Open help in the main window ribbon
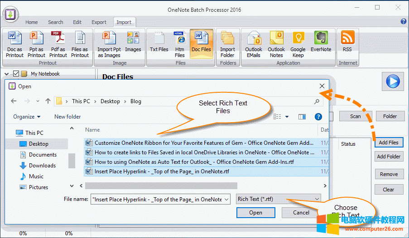This screenshot has width=409, height=238. coord(403,21)
